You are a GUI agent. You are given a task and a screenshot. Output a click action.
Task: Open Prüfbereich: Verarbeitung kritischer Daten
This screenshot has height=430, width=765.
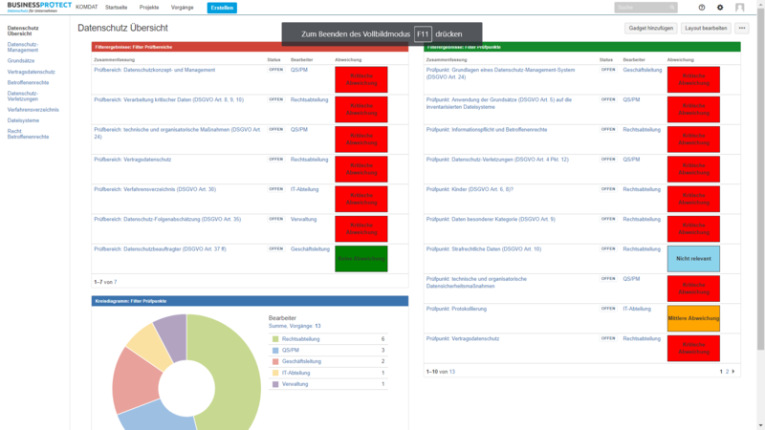tap(169, 99)
